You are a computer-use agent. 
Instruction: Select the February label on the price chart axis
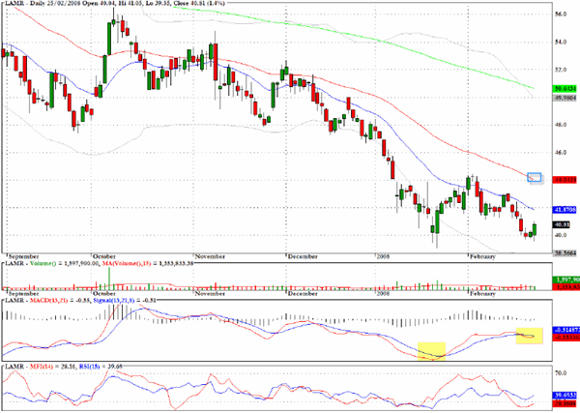tap(482, 256)
